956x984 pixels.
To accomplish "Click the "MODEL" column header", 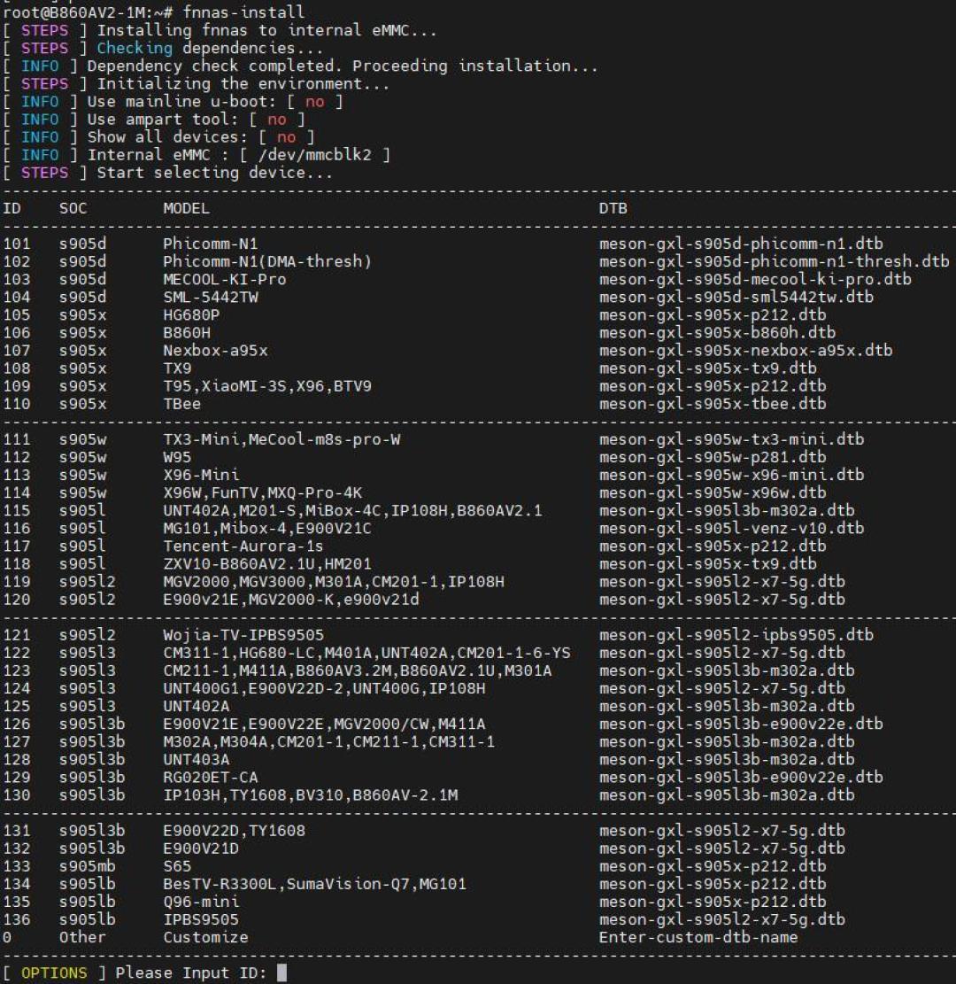I will point(186,208).
